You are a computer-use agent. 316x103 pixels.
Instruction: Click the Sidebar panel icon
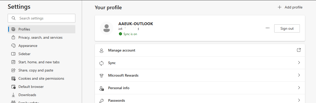tap(13, 54)
